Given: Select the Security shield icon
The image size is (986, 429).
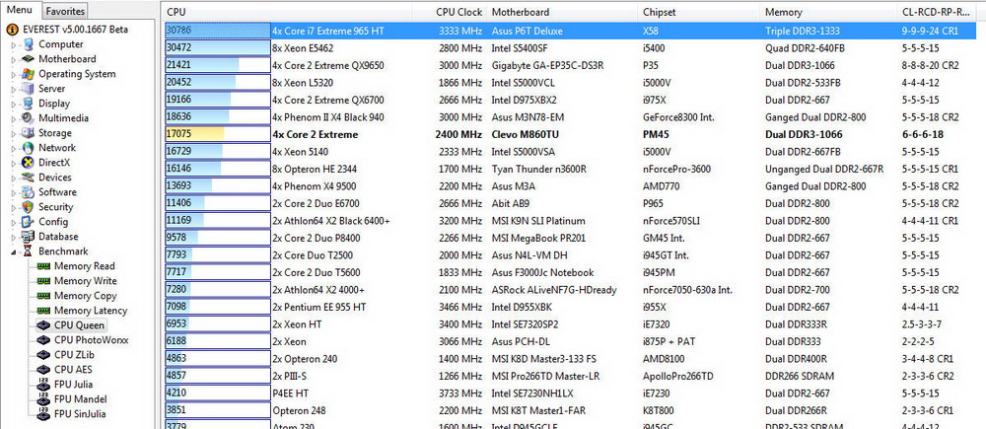Looking at the screenshot, I should 28,207.
